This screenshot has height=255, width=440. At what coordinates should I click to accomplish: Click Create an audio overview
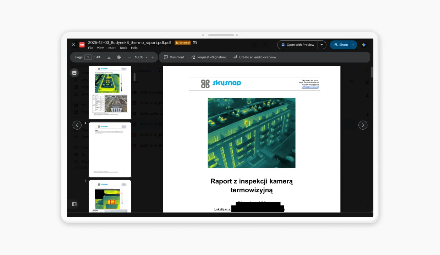[255, 57]
